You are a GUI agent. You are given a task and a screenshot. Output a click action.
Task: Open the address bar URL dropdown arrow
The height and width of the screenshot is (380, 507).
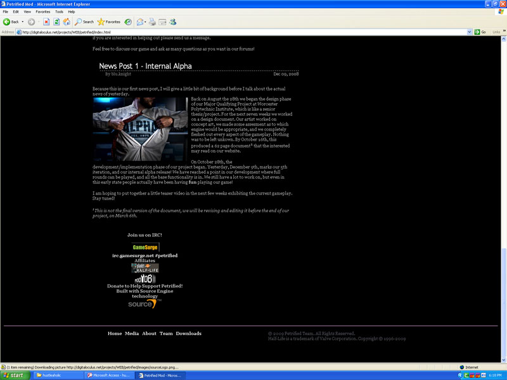(469, 32)
